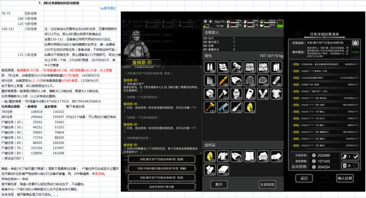Select the golden hammer backpack item
366x198 pixels.
(210, 107)
